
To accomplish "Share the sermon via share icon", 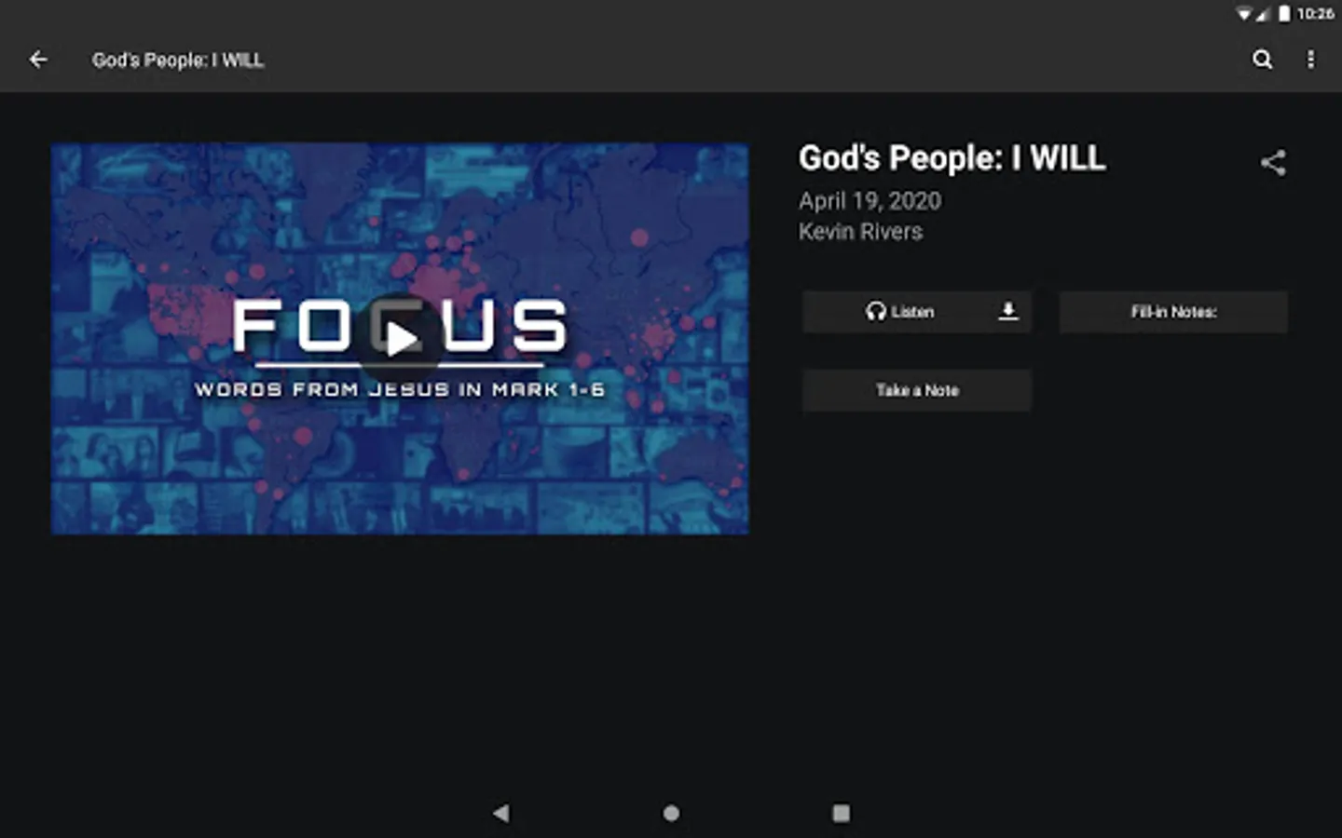I will pyautogui.click(x=1273, y=163).
